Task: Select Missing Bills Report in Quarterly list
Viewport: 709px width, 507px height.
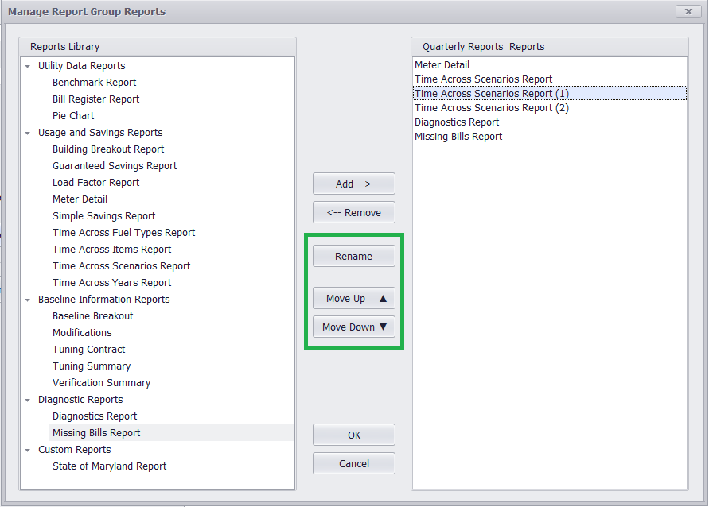Action: coord(458,137)
